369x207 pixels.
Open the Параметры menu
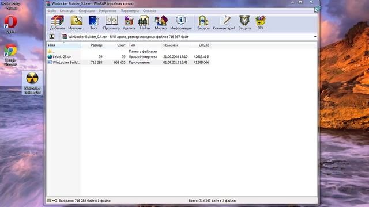tap(130, 11)
